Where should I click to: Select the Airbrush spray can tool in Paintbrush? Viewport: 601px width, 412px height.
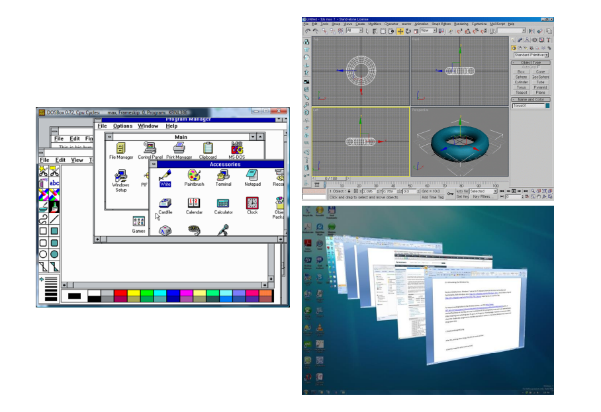[43, 183]
